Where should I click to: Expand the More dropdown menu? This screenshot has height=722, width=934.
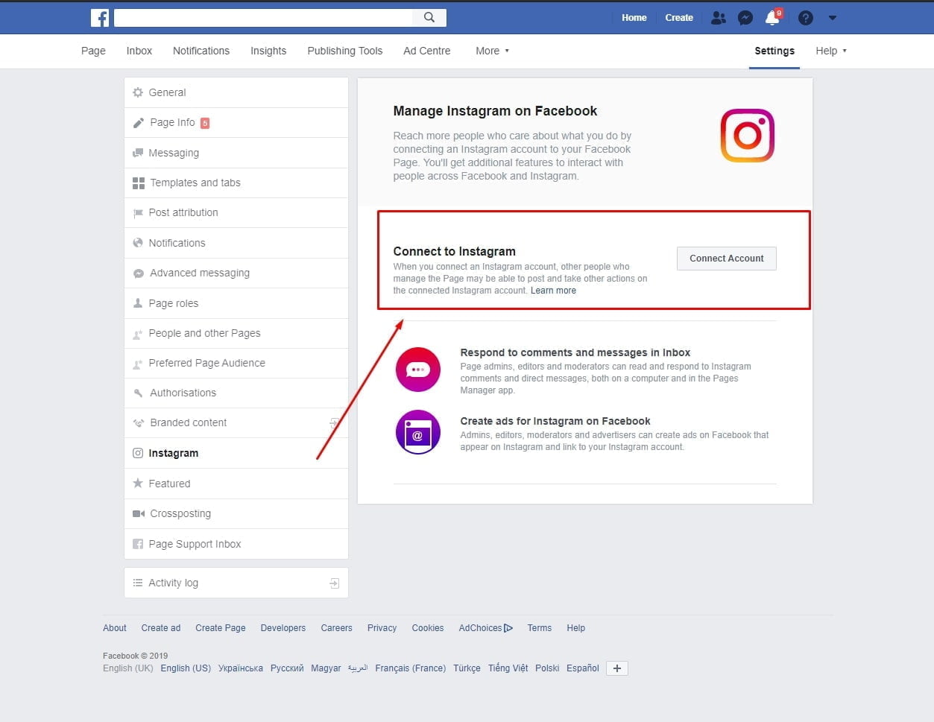(493, 51)
